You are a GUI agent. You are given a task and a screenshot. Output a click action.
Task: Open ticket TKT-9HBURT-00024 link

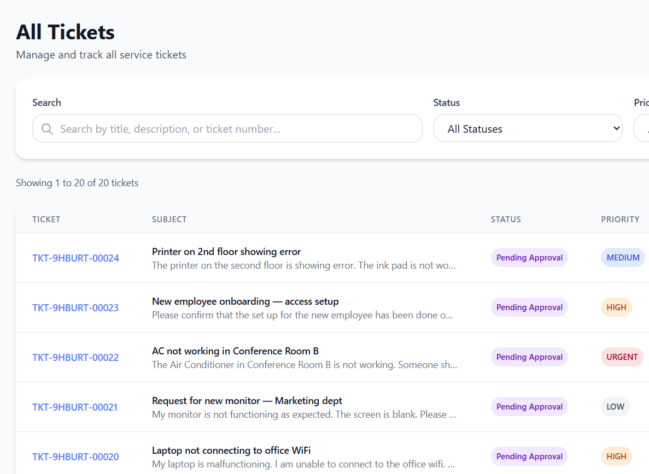[x=75, y=258]
